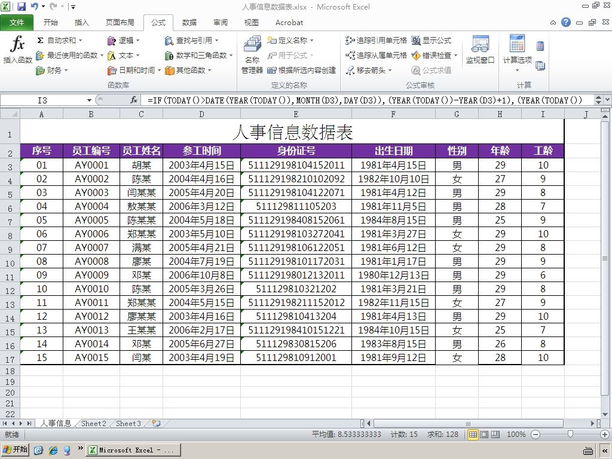Switch to the Page Layout (页面布局) tab
This screenshot has height=459, width=612.
[x=120, y=23]
